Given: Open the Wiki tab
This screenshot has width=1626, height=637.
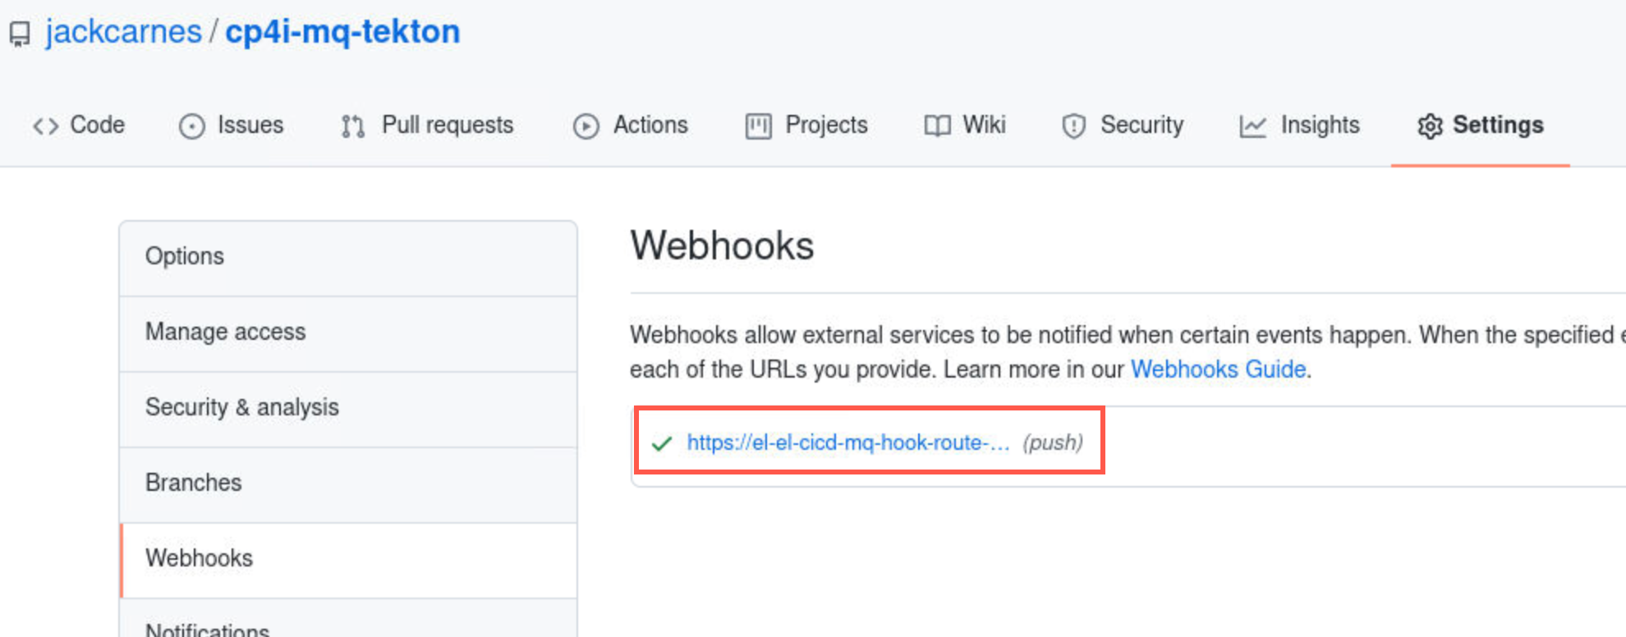Looking at the screenshot, I should click(x=965, y=125).
